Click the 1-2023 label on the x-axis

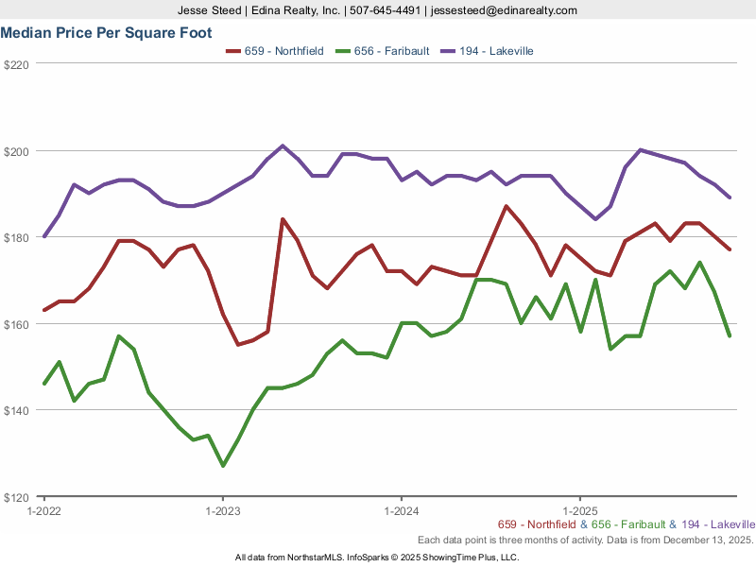coord(222,509)
